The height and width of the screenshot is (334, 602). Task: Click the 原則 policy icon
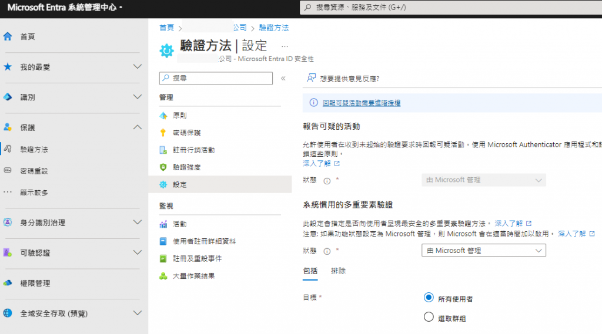pyautogui.click(x=163, y=116)
